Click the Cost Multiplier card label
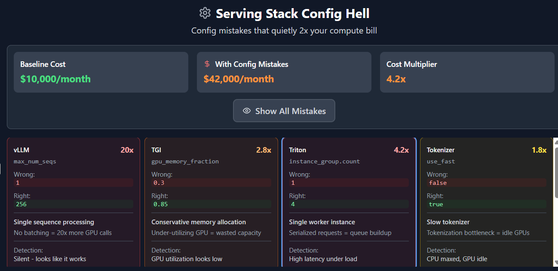Screen dimensions: 558x271 412,64
